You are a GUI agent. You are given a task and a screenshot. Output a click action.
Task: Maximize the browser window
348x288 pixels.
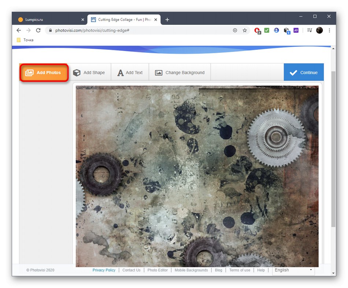(315, 16)
